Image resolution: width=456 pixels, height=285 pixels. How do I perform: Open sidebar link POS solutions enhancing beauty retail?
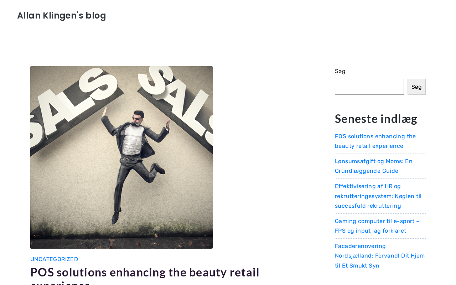pos(375,141)
